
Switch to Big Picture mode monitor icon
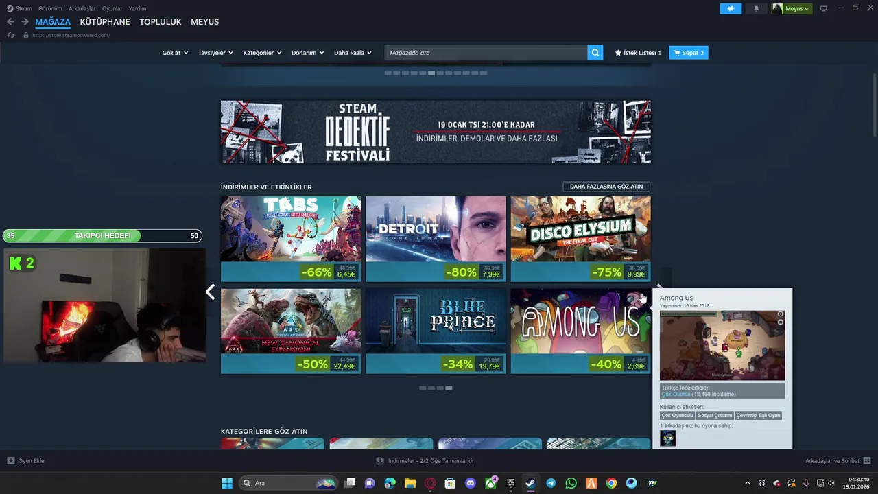tap(824, 8)
